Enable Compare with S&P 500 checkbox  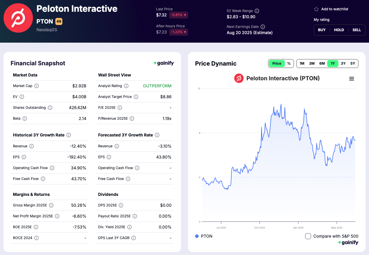click(x=308, y=236)
